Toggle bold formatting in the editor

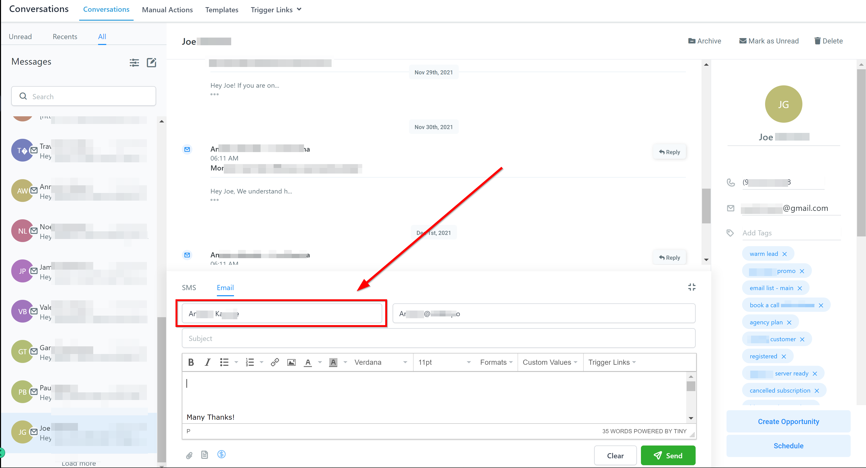[x=191, y=362]
